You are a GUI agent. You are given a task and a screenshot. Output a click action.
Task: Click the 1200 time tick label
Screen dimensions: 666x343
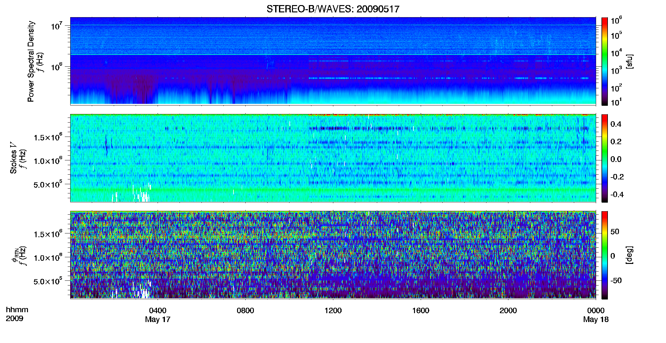(x=333, y=311)
